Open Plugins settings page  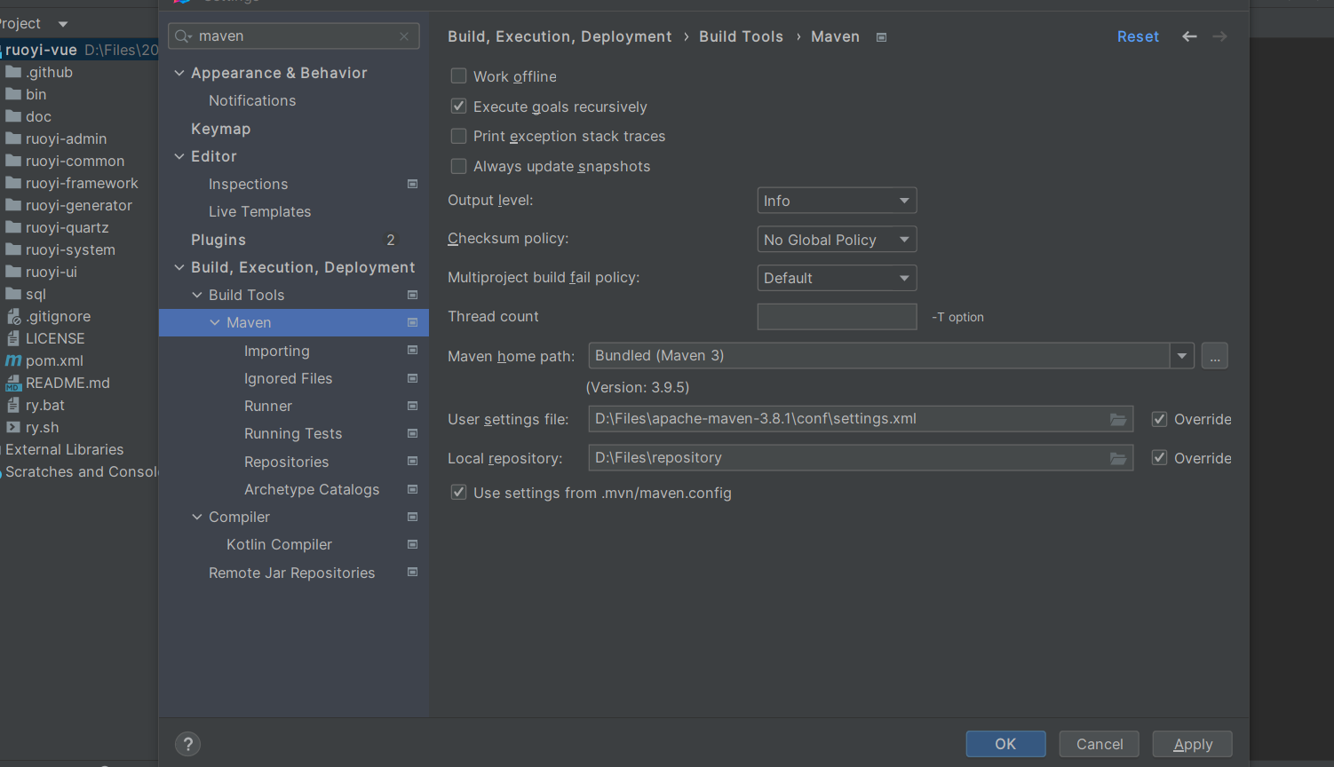(218, 240)
